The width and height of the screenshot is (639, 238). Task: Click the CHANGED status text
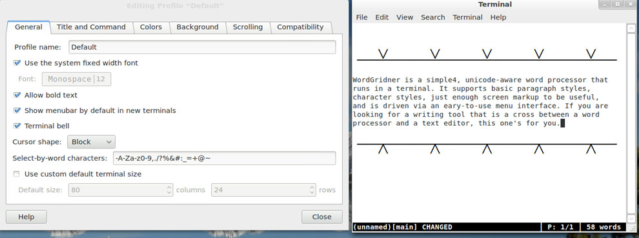(x=437, y=227)
